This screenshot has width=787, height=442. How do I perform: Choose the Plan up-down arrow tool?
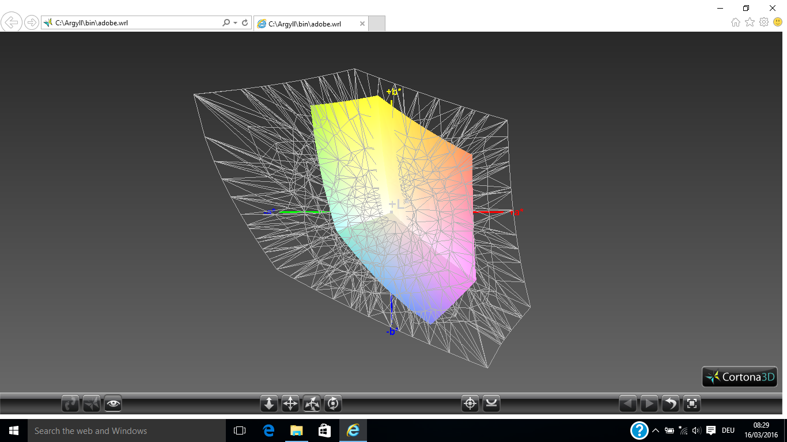point(269,404)
